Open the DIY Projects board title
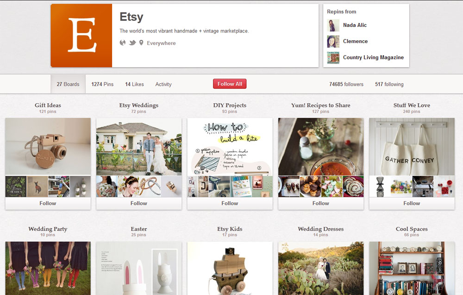This screenshot has height=295, width=463. tap(230, 105)
